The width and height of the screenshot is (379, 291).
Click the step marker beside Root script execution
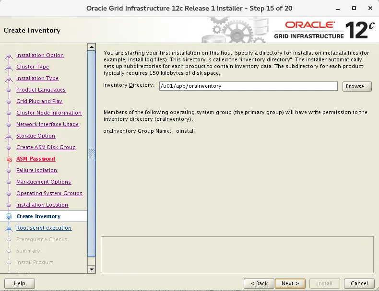9,229
